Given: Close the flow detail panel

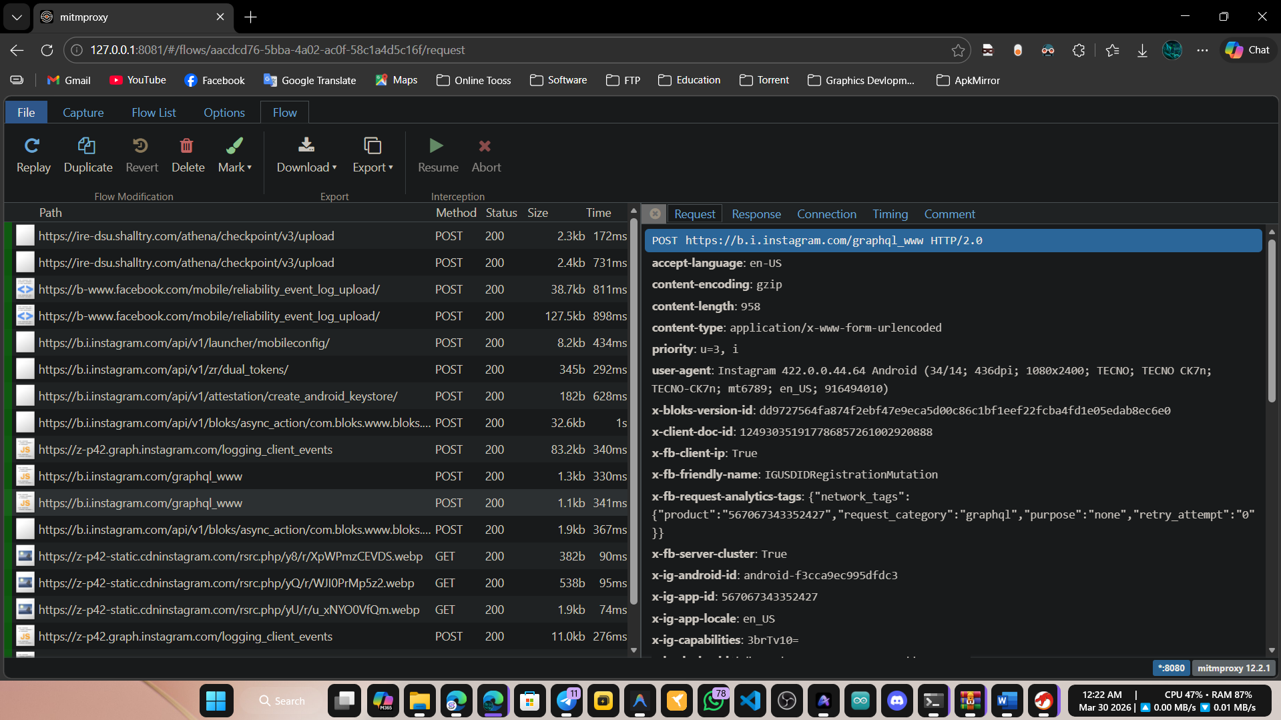Looking at the screenshot, I should tap(655, 214).
